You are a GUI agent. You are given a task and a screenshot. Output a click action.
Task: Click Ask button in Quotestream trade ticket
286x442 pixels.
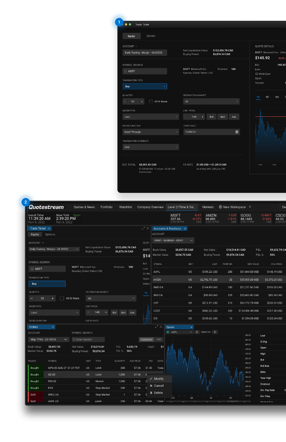click(x=132, y=313)
